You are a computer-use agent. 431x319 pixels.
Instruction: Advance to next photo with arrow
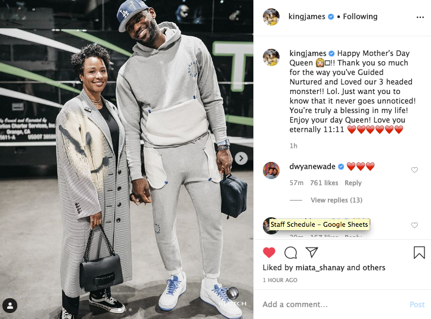[x=241, y=158]
